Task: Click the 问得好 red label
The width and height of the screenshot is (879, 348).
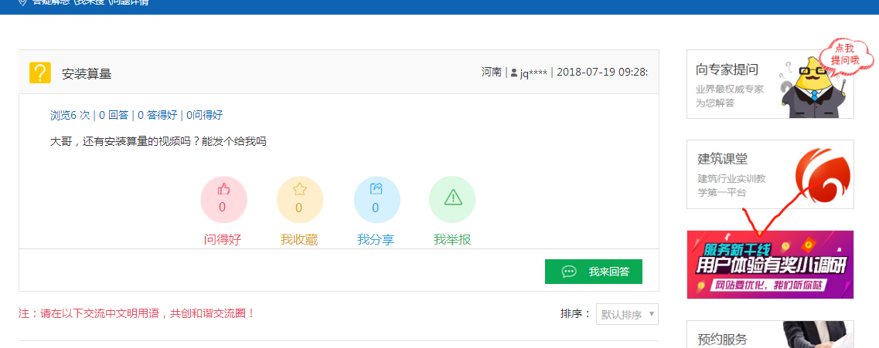Action: coord(223,240)
